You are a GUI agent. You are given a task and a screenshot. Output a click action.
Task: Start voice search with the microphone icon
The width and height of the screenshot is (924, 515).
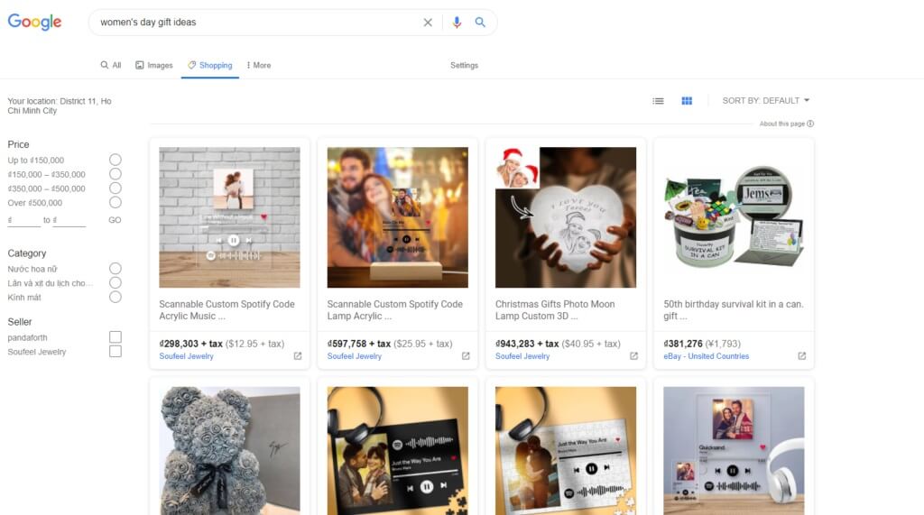[457, 23]
